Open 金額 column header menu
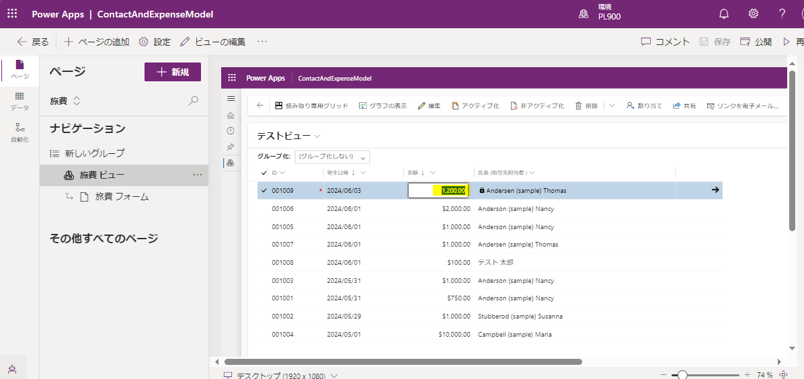This screenshot has height=379, width=804. (421, 172)
